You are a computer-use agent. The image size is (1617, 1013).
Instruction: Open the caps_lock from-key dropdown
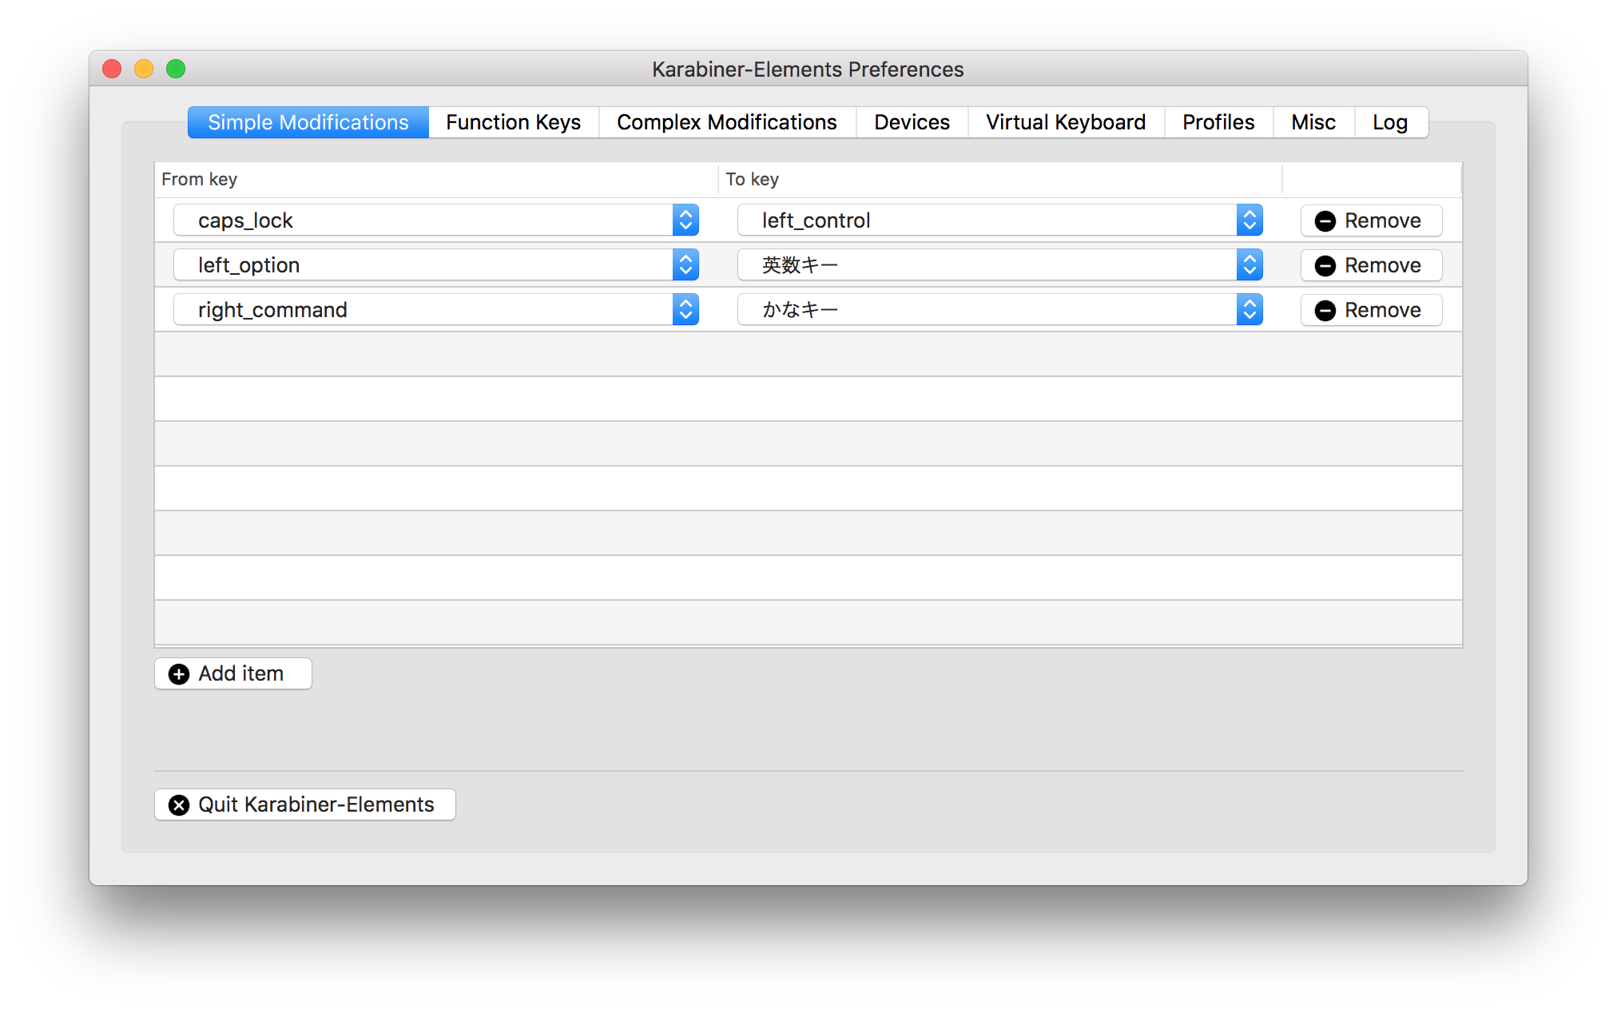coord(436,220)
